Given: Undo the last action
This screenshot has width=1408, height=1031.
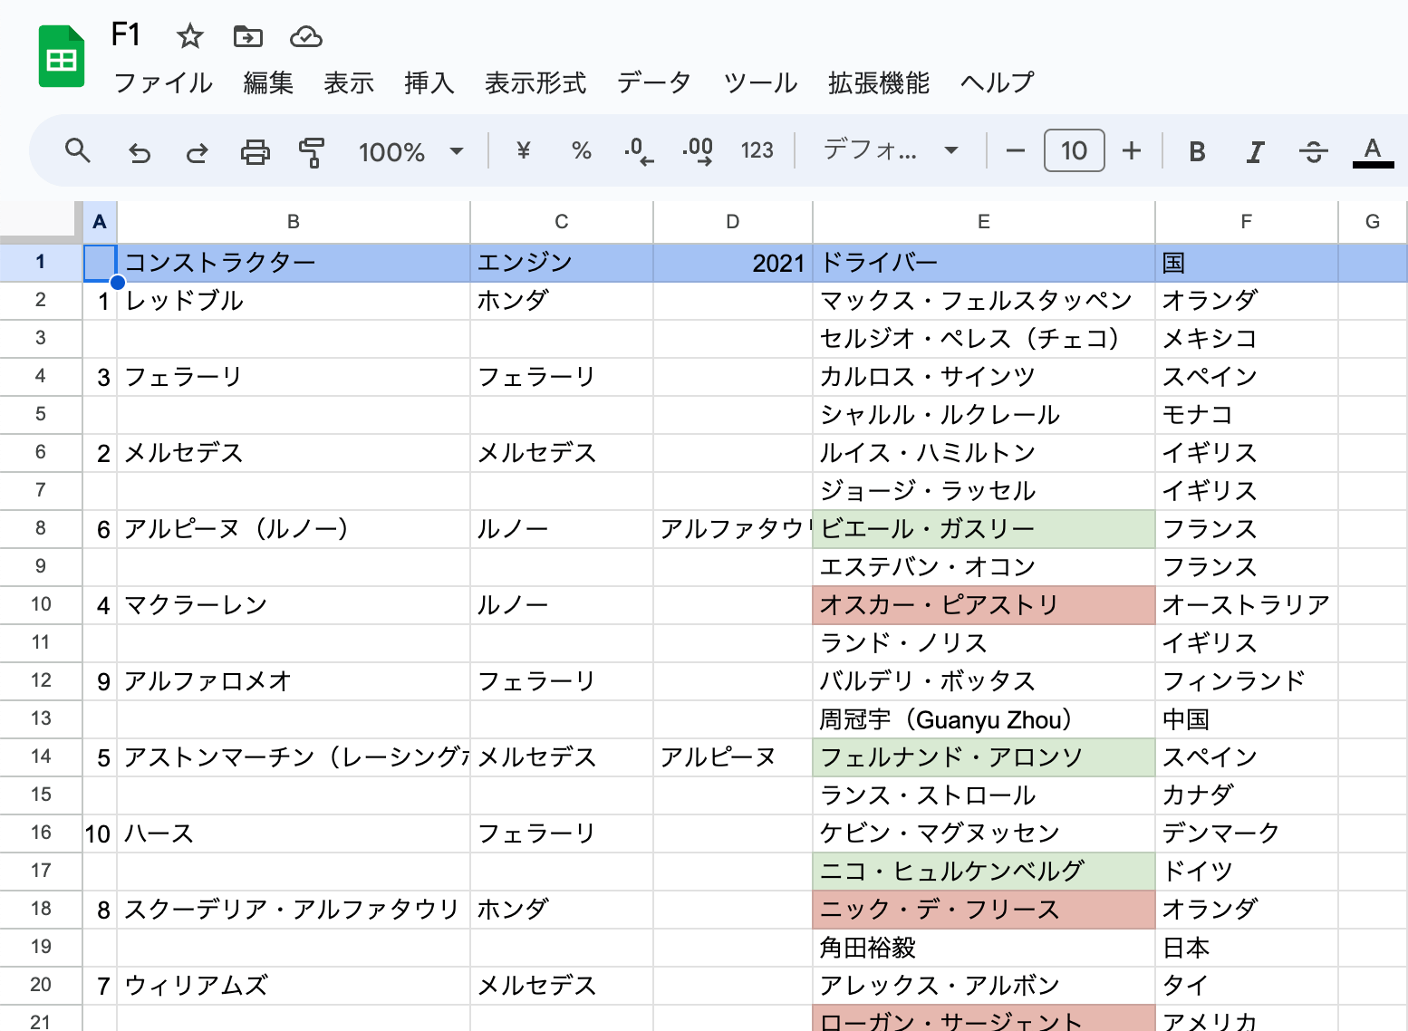Looking at the screenshot, I should pos(139,151).
